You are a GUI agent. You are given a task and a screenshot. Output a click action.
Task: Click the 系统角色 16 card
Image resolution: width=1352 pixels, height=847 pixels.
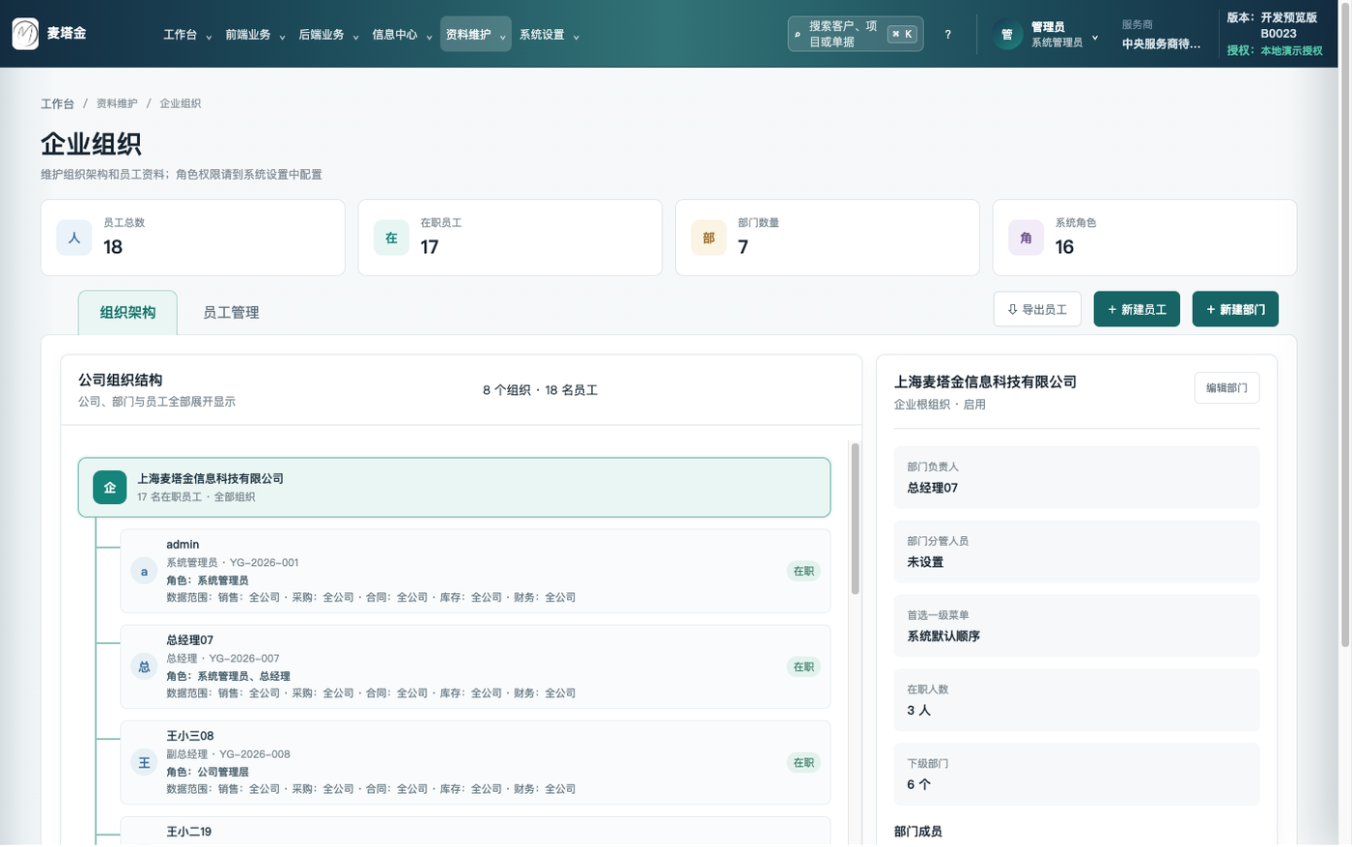pyautogui.click(x=1144, y=238)
